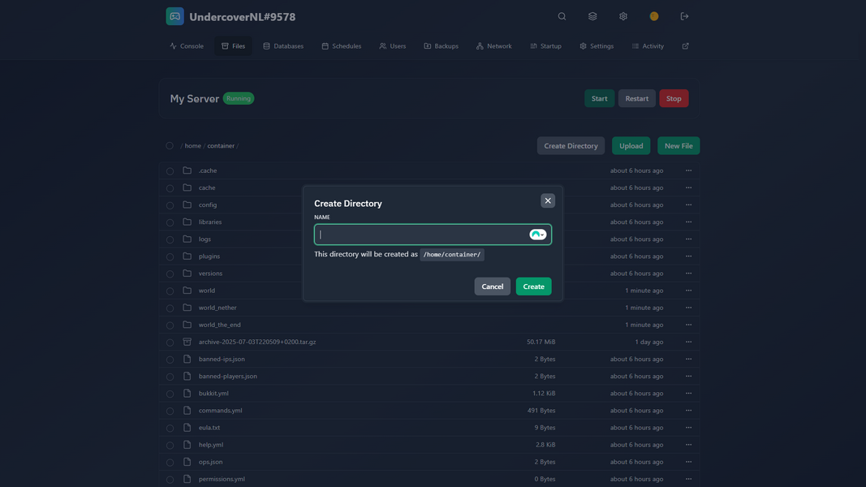Select the logs folder checkbox

pyautogui.click(x=170, y=239)
